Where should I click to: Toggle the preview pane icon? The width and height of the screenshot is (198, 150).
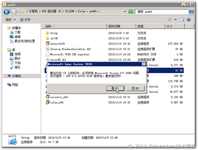coord(182,20)
